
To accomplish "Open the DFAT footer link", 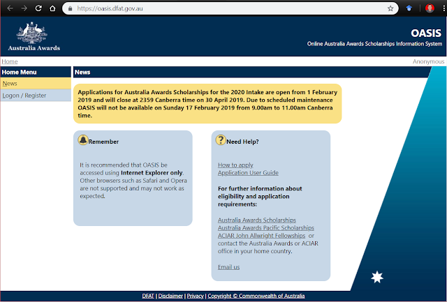I will click(x=148, y=296).
